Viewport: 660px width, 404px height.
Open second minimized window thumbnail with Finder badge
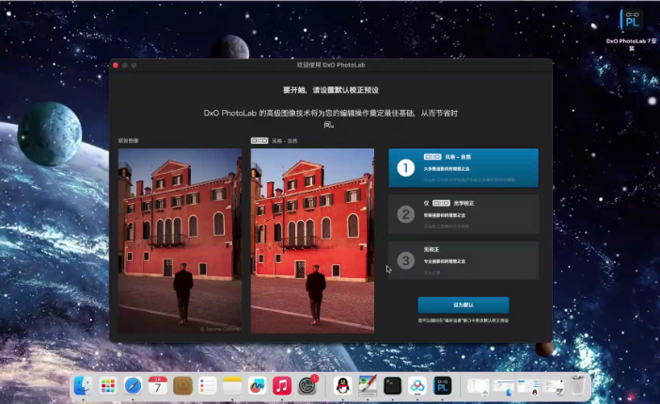point(503,387)
